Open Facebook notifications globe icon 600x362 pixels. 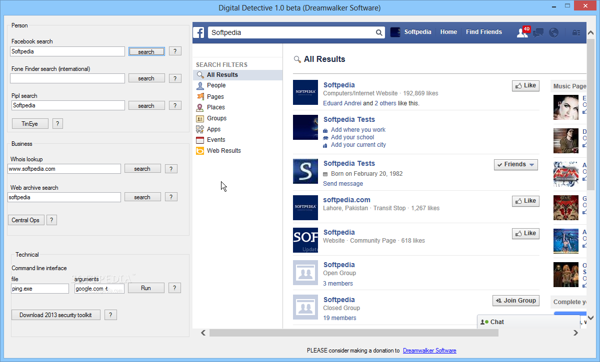(553, 32)
